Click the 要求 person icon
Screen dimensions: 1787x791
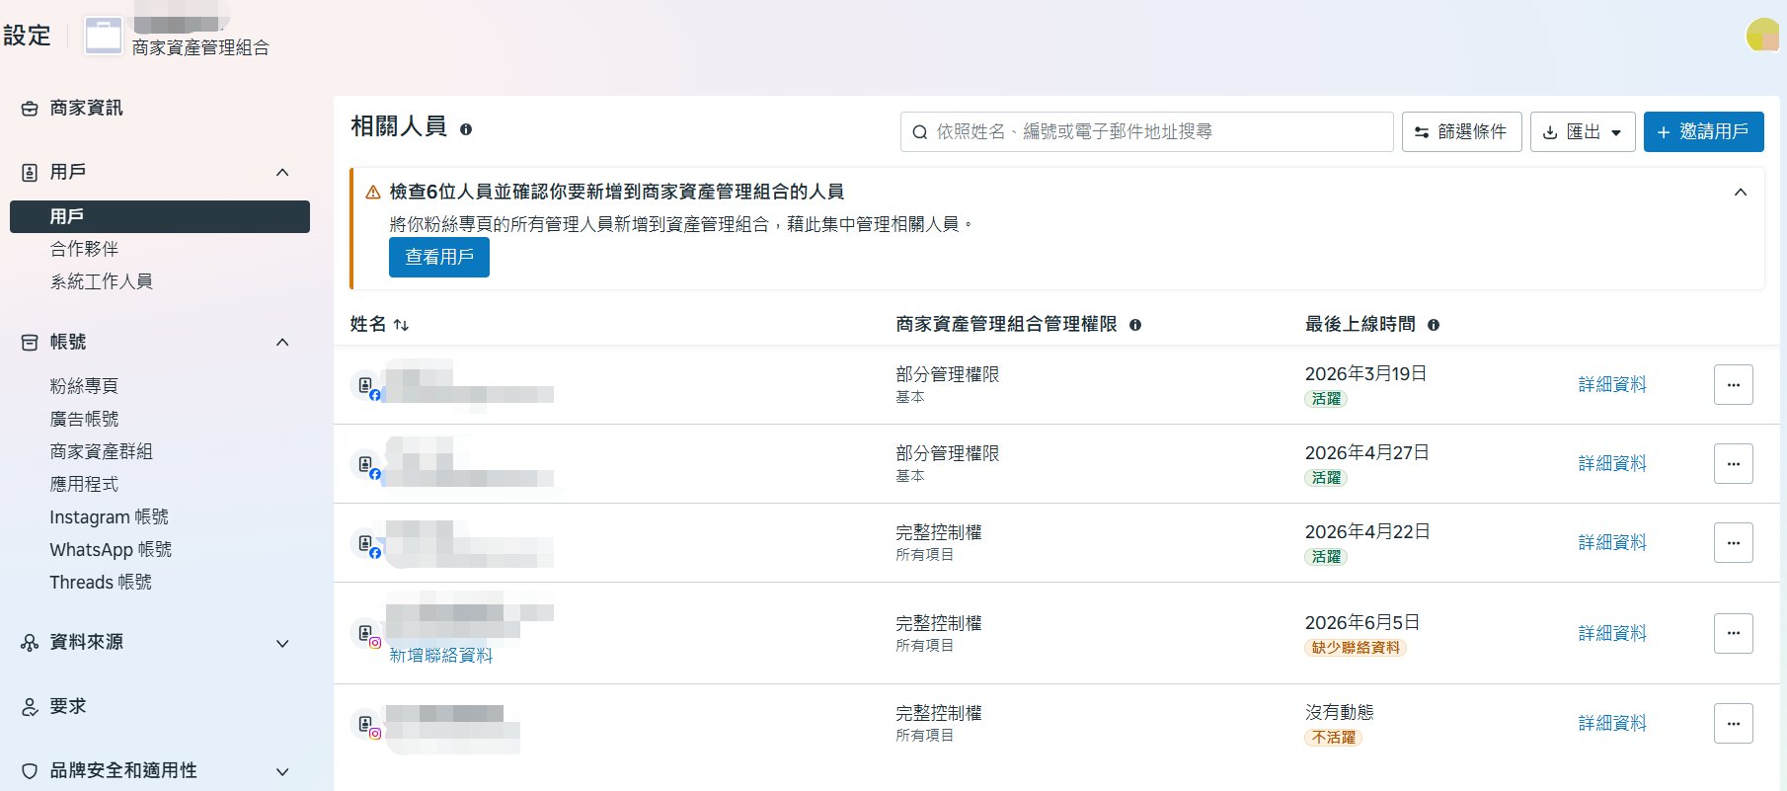point(30,707)
